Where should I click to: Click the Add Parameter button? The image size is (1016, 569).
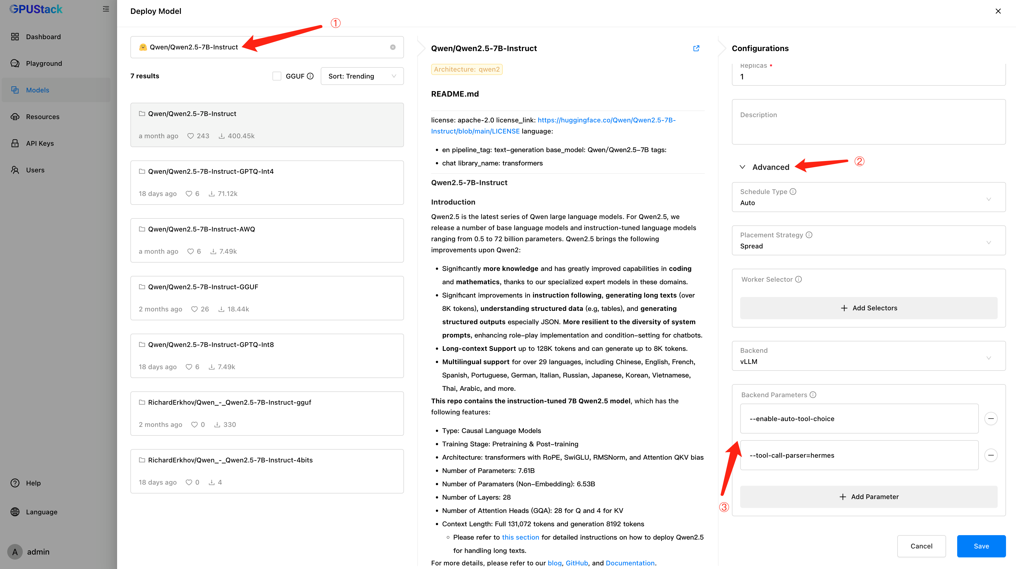(868, 497)
